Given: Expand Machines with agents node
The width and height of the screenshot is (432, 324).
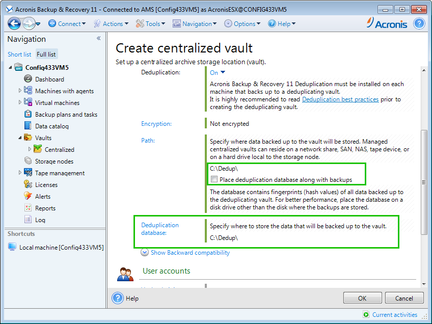Looking at the screenshot, I should pyautogui.click(x=20, y=91).
